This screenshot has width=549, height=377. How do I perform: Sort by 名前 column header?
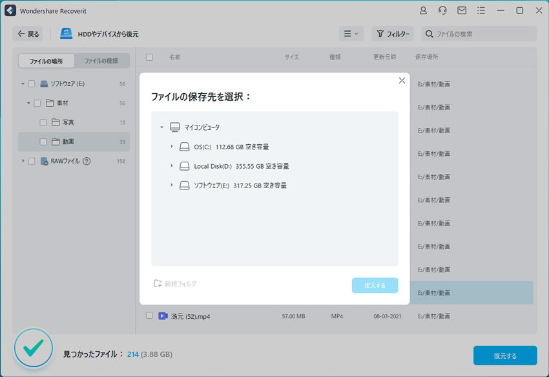[175, 57]
